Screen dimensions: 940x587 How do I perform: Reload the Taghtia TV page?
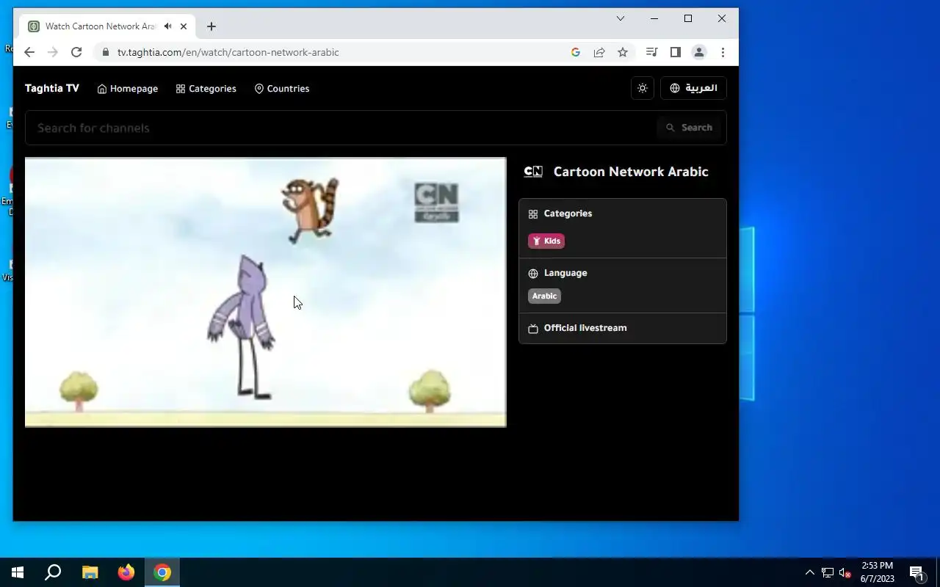tap(76, 52)
